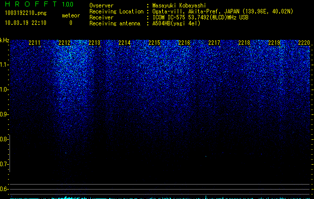Click time marker 2211

pyautogui.click(x=34, y=43)
